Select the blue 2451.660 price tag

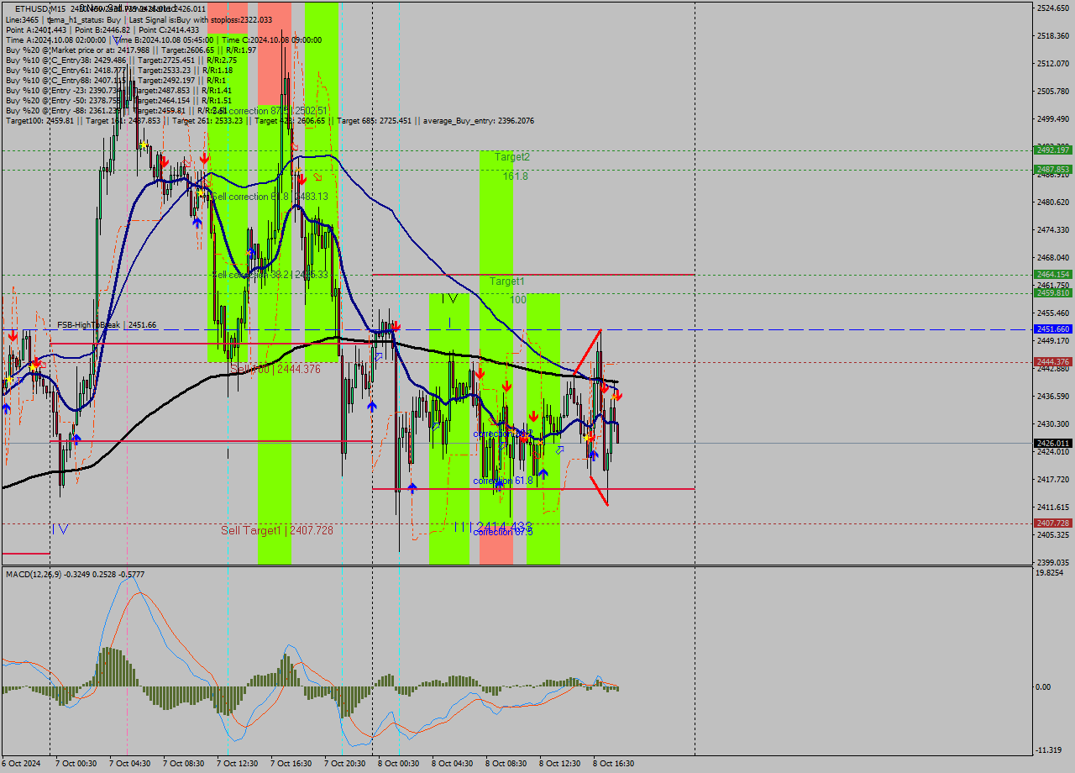pyautogui.click(x=1052, y=329)
